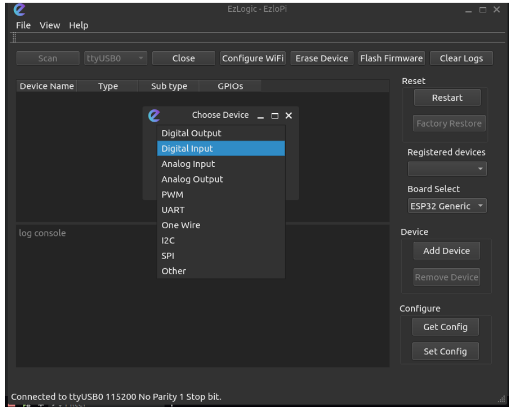Open the File menu
Screen dimensions: 517x412
point(24,25)
